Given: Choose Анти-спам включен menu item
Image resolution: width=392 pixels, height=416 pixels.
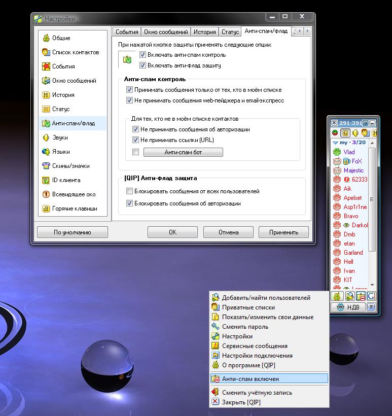Looking at the screenshot, I should [x=269, y=379].
